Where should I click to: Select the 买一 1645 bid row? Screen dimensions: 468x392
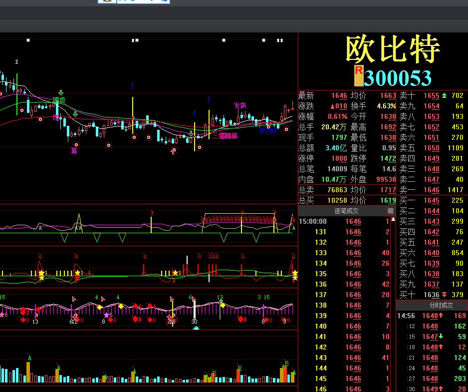point(432,200)
